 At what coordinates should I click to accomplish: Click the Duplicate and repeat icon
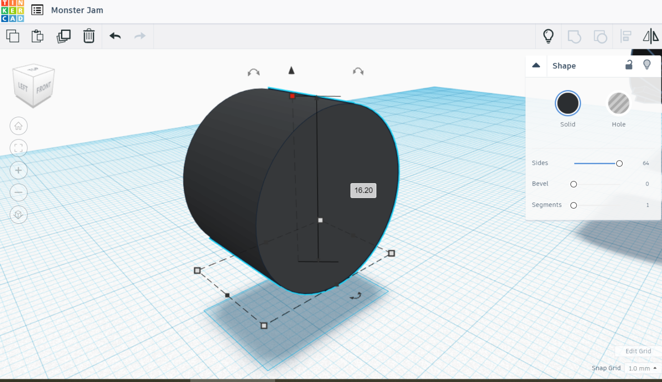click(63, 36)
